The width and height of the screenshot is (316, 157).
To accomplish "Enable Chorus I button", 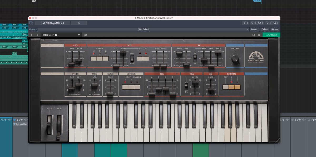I will tap(231, 87).
